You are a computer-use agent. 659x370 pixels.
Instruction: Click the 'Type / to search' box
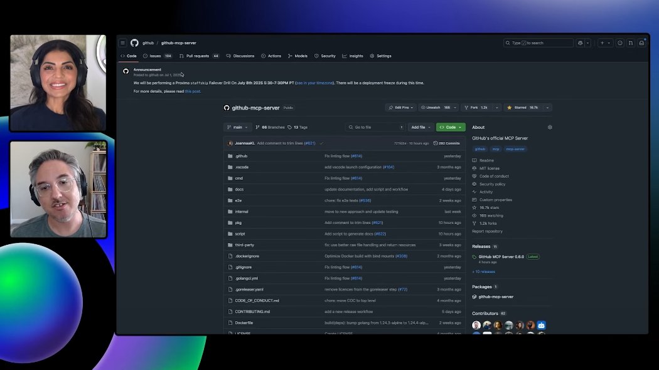(x=538, y=43)
